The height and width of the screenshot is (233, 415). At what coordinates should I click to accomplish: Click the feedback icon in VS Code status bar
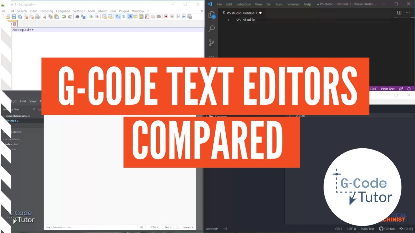point(401,89)
